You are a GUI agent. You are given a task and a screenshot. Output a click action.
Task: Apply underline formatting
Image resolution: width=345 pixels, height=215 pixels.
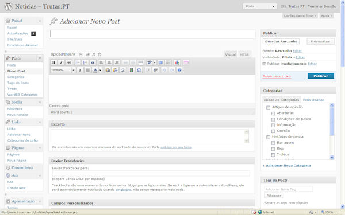click(x=80, y=70)
